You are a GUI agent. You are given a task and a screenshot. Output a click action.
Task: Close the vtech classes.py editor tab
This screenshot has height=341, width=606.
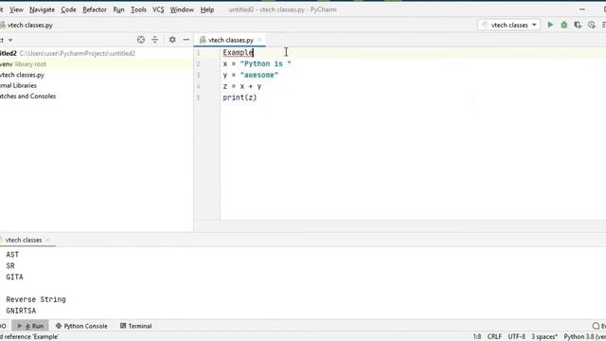pos(259,40)
